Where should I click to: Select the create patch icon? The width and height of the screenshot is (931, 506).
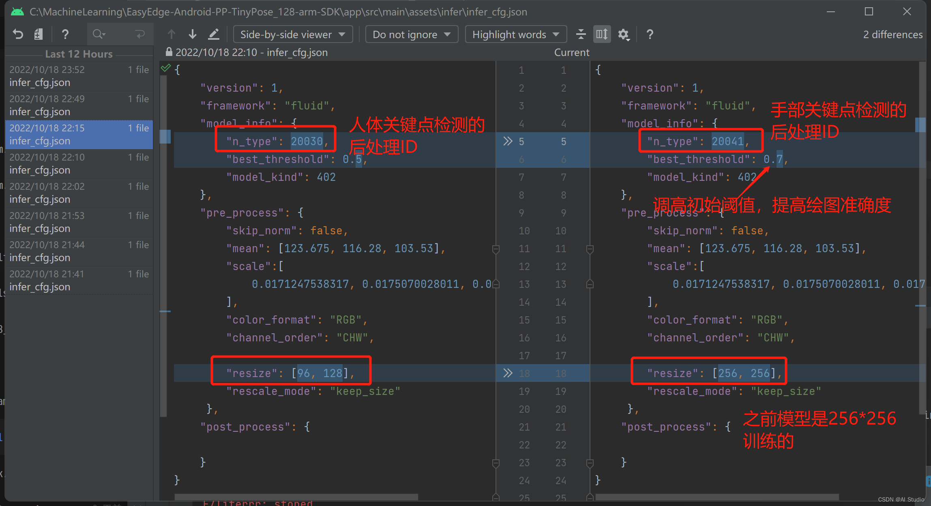[38, 34]
